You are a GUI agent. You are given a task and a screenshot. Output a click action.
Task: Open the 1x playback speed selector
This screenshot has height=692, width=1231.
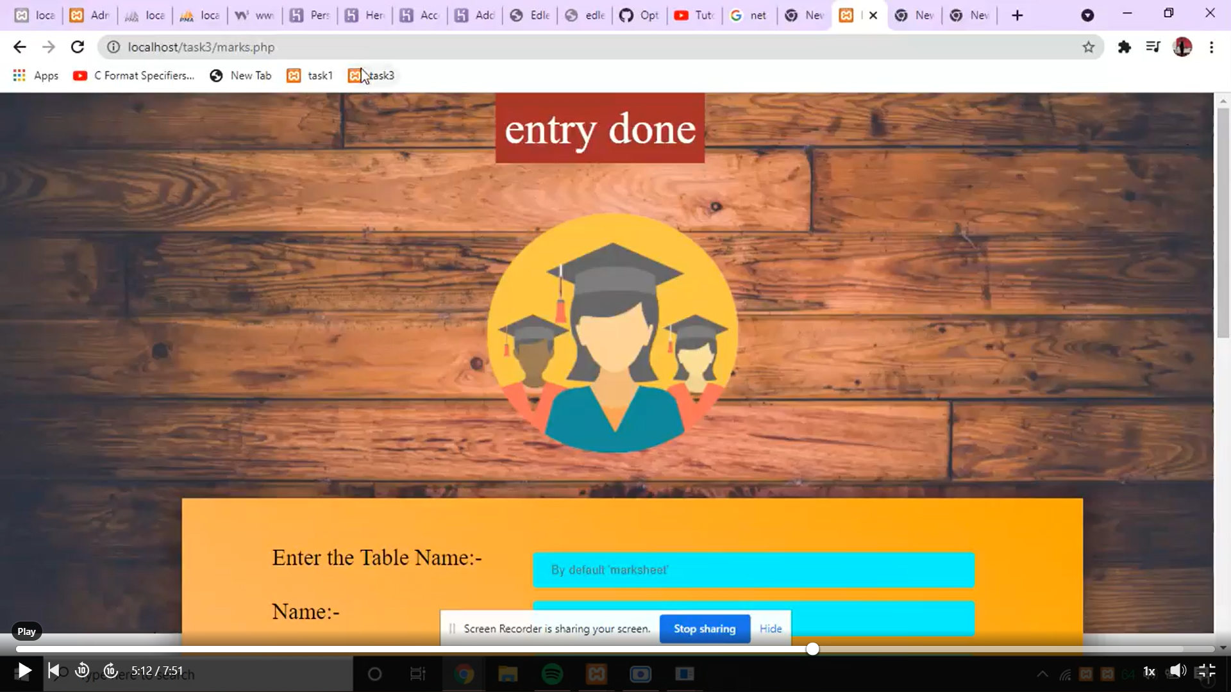[x=1149, y=671]
